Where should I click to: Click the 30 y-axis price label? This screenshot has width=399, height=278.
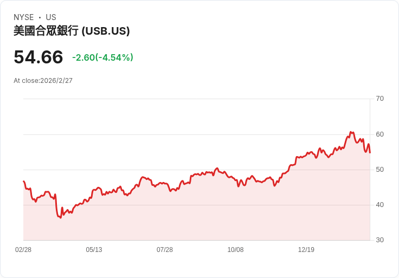pos(379,240)
